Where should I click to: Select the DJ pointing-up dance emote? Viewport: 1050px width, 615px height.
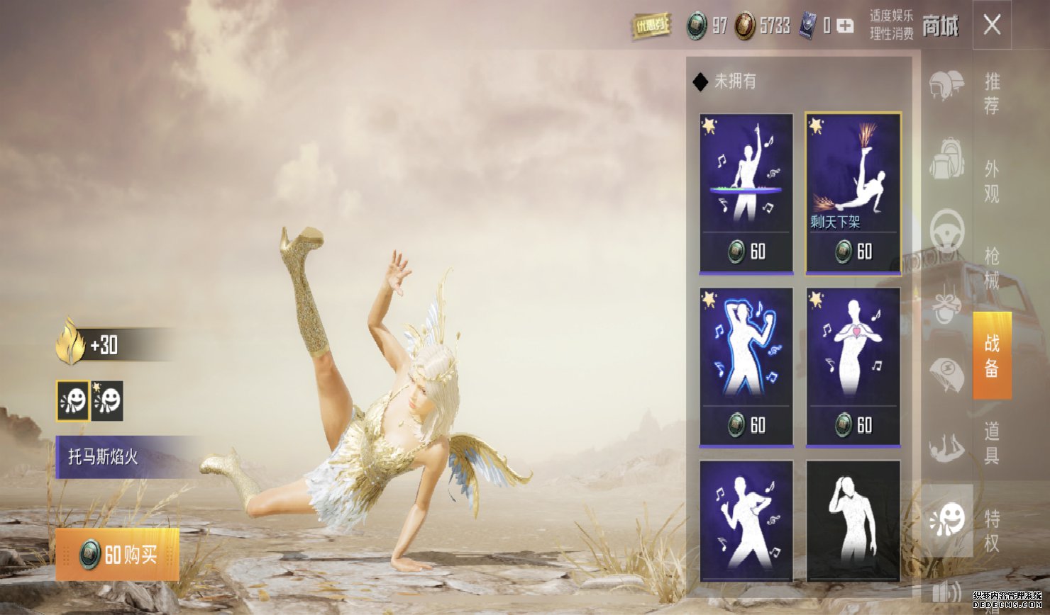click(746, 193)
